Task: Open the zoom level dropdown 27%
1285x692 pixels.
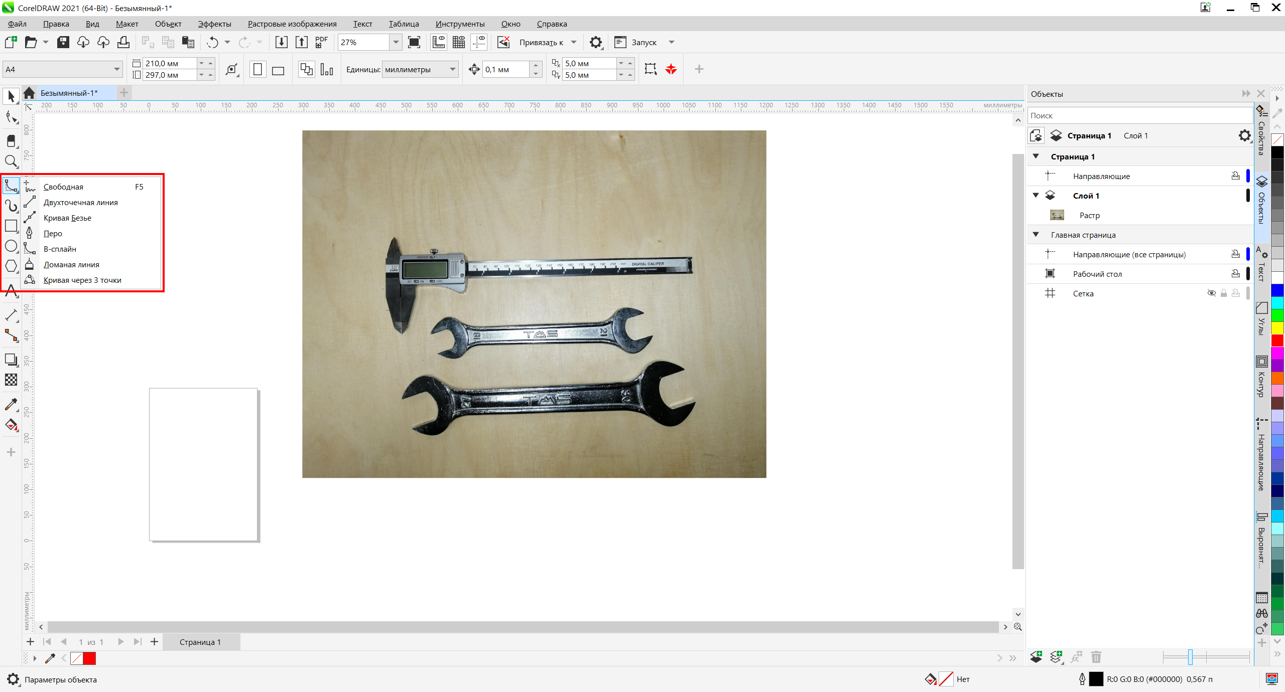Action: (x=396, y=42)
